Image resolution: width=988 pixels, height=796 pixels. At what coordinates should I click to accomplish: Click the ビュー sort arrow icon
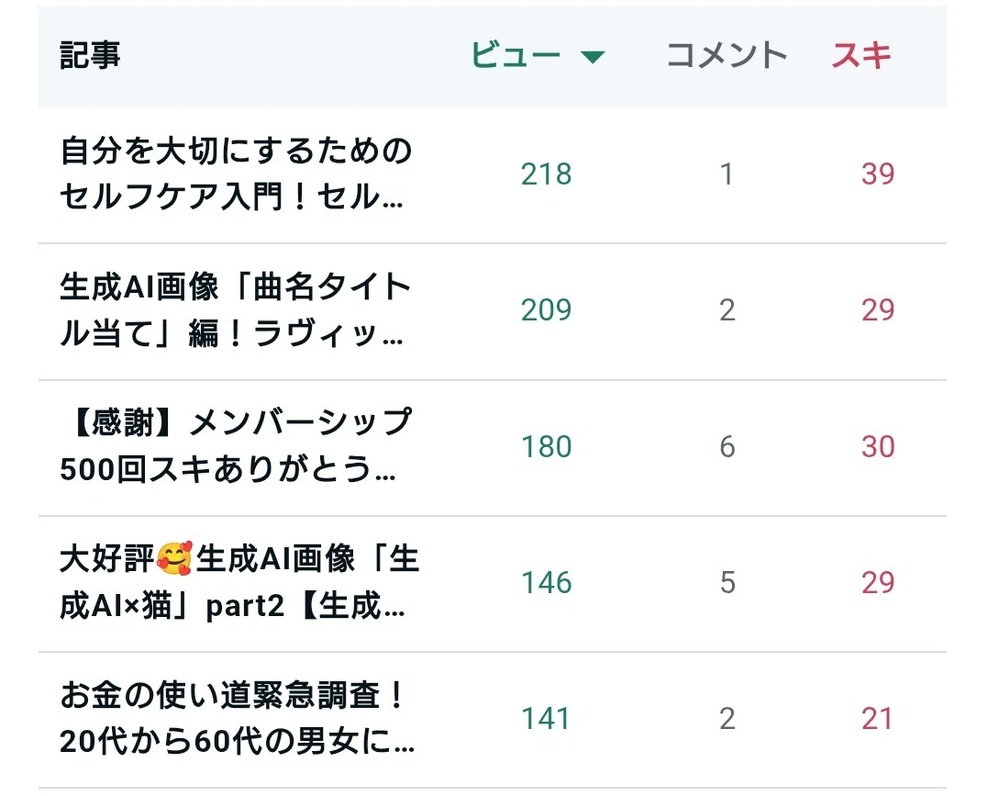[x=593, y=58]
